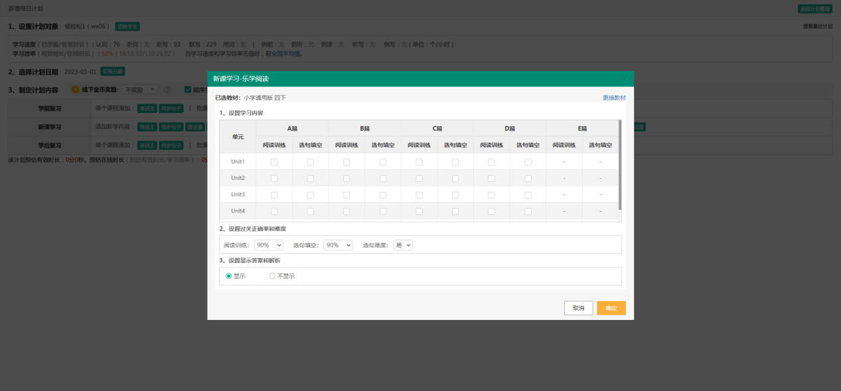This screenshot has width=841, height=391.
Task: Tick Unit2 C篇 阅读训练 checkbox
Action: [x=420, y=178]
